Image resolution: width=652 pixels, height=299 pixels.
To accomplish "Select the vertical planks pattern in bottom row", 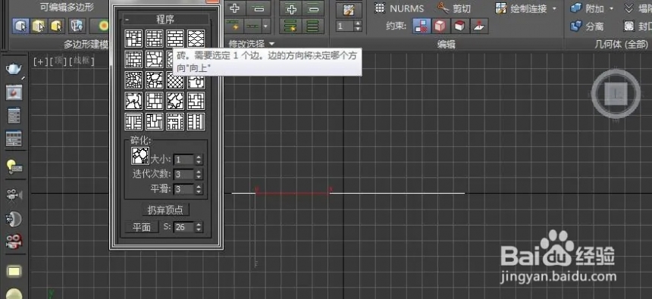I will [x=196, y=121].
